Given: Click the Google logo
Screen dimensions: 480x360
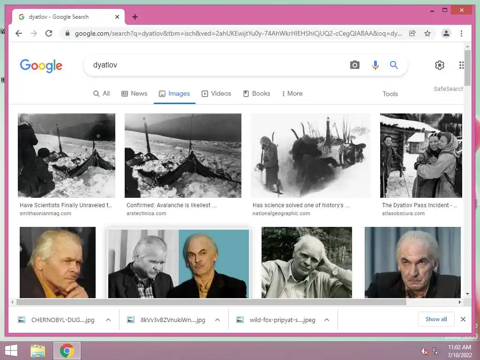Looking at the screenshot, I should [x=41, y=66].
